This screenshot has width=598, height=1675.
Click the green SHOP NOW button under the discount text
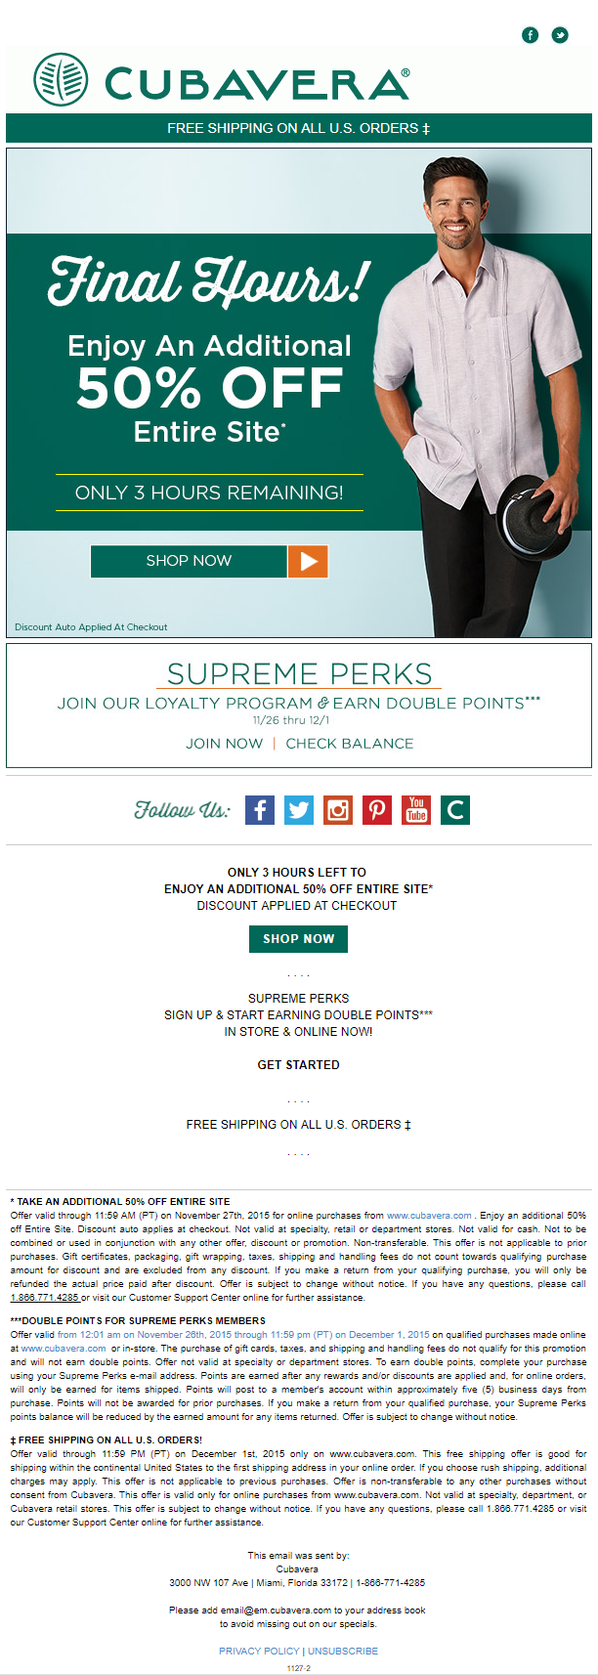coord(298,938)
